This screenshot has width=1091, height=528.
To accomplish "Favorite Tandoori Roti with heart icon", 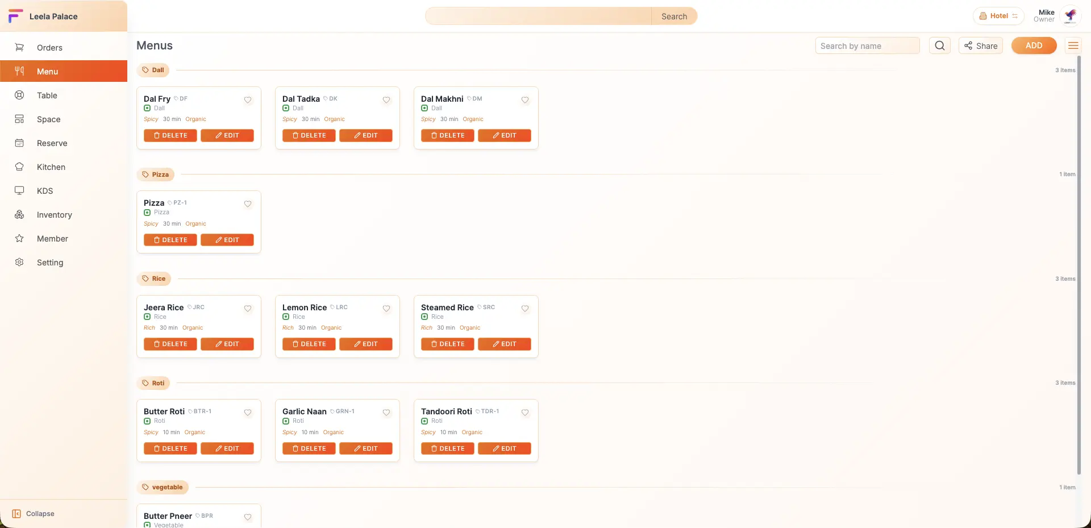I will click(x=525, y=413).
